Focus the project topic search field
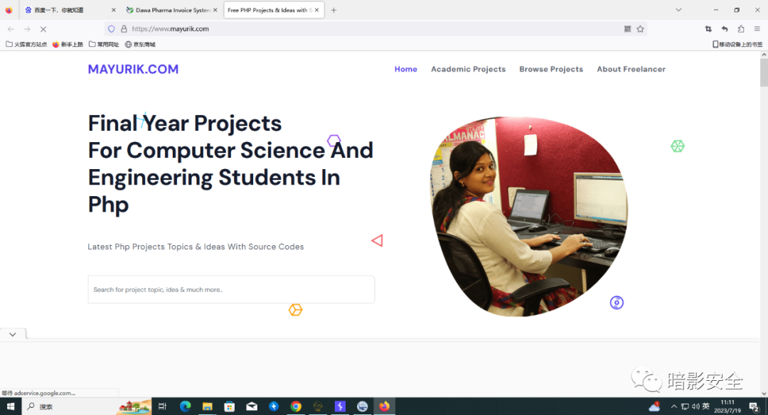 coord(231,289)
